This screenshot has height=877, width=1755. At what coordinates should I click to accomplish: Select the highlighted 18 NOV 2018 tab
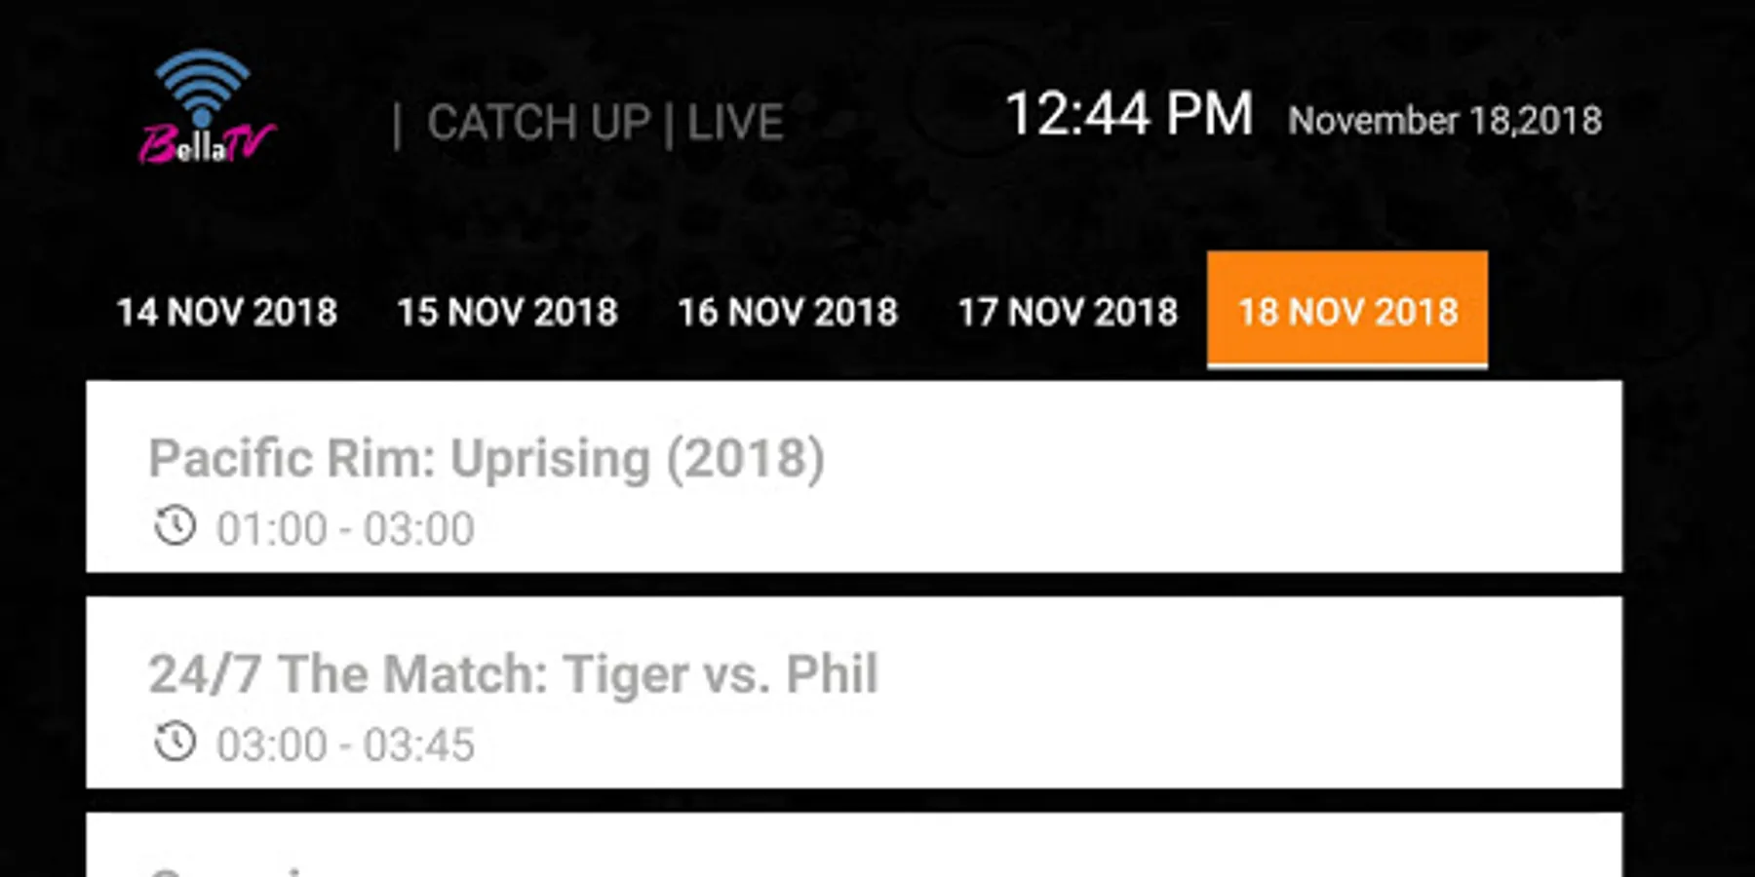(1347, 311)
